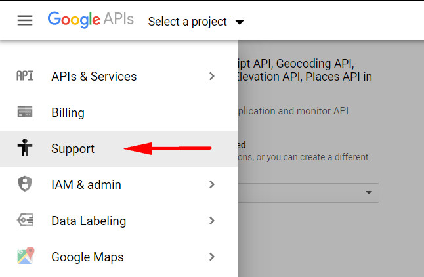This screenshot has width=424, height=277.
Task: Click the API icon beside APIs & Services
Action: pos(25,76)
